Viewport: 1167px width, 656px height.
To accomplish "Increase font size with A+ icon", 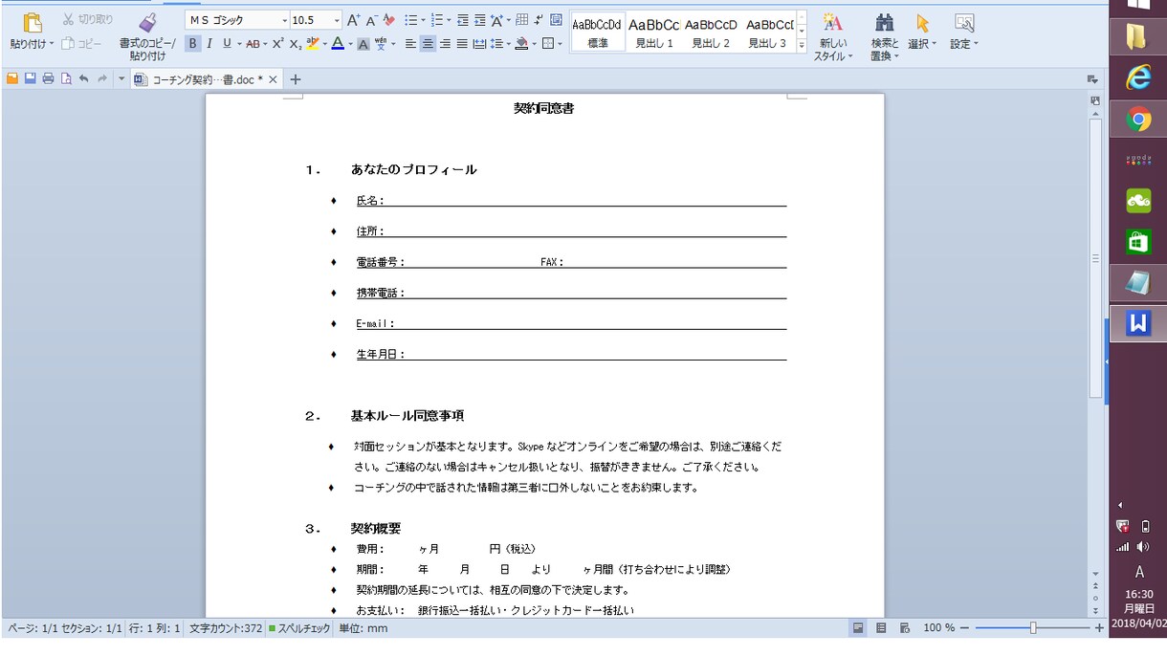I will pyautogui.click(x=353, y=20).
